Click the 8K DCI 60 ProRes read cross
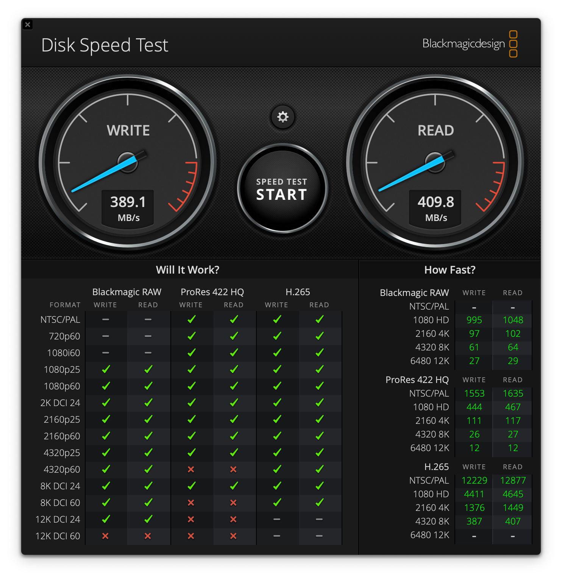This screenshot has height=579, width=562. pos(234,503)
